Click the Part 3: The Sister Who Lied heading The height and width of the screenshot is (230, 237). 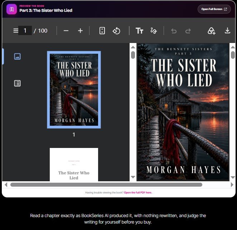46,10
